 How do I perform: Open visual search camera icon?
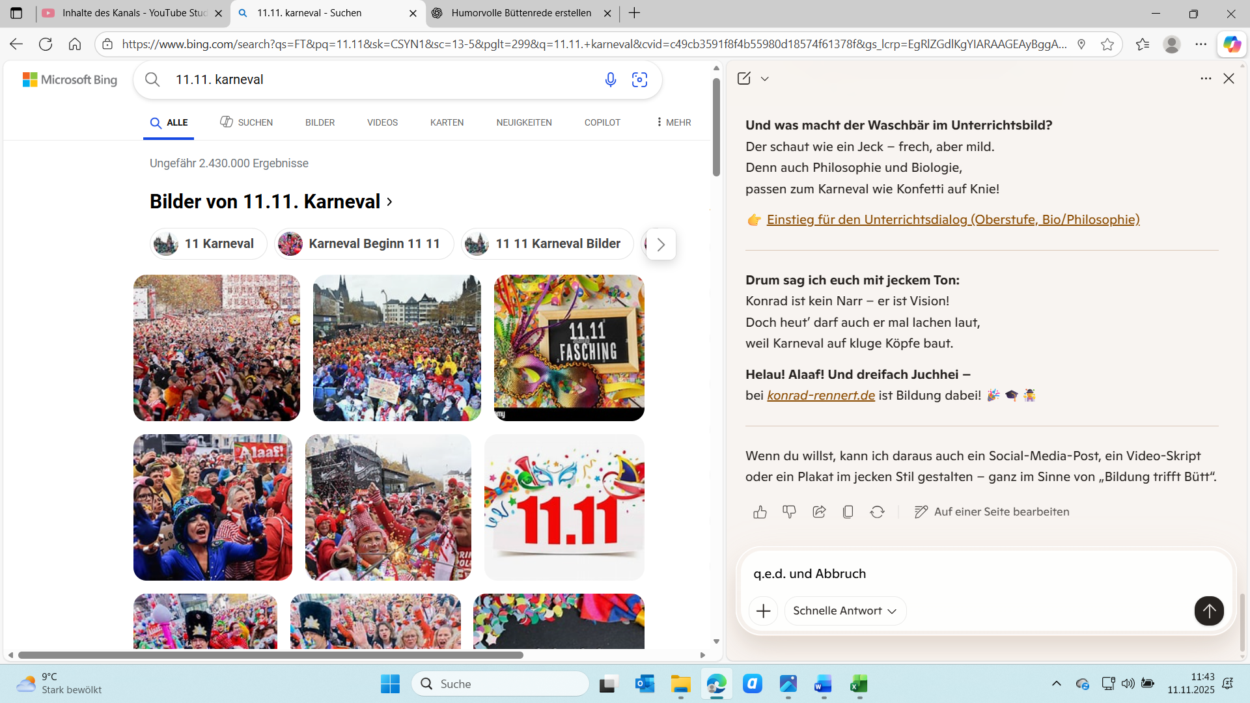[x=639, y=79]
